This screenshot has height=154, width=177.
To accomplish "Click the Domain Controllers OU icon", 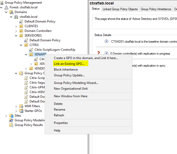I will pos(21,31).
